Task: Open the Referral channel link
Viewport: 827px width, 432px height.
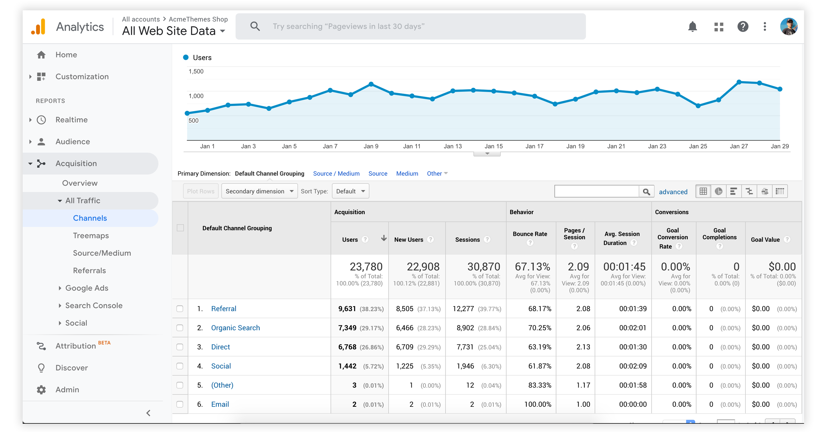Action: point(223,309)
